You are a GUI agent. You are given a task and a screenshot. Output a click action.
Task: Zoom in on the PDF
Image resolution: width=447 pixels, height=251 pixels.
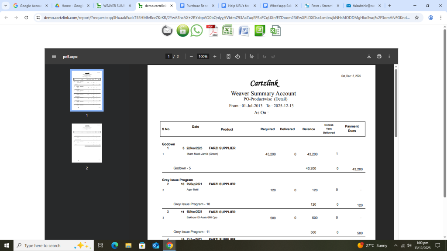click(x=215, y=57)
